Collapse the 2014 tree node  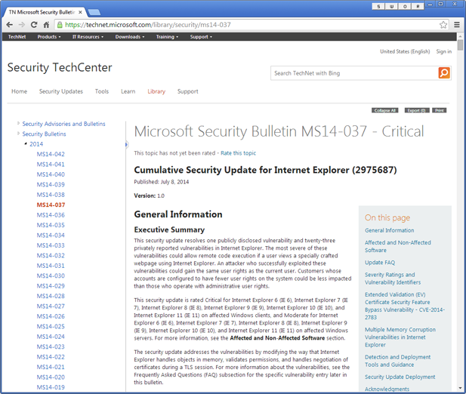click(25, 144)
